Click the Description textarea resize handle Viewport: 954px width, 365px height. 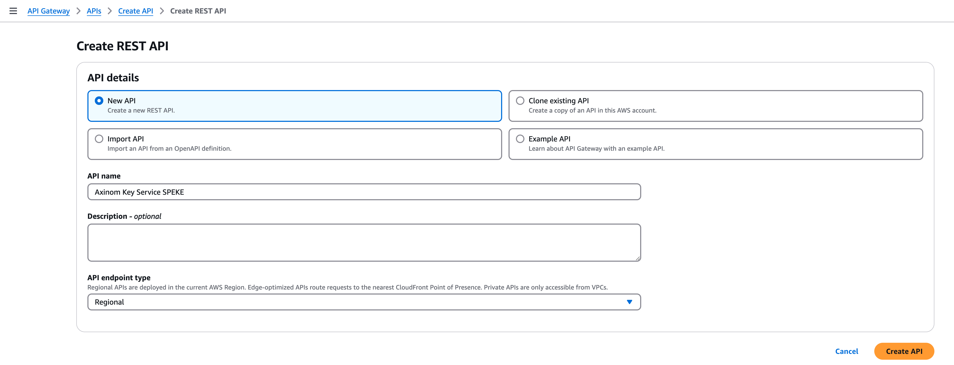[638, 258]
